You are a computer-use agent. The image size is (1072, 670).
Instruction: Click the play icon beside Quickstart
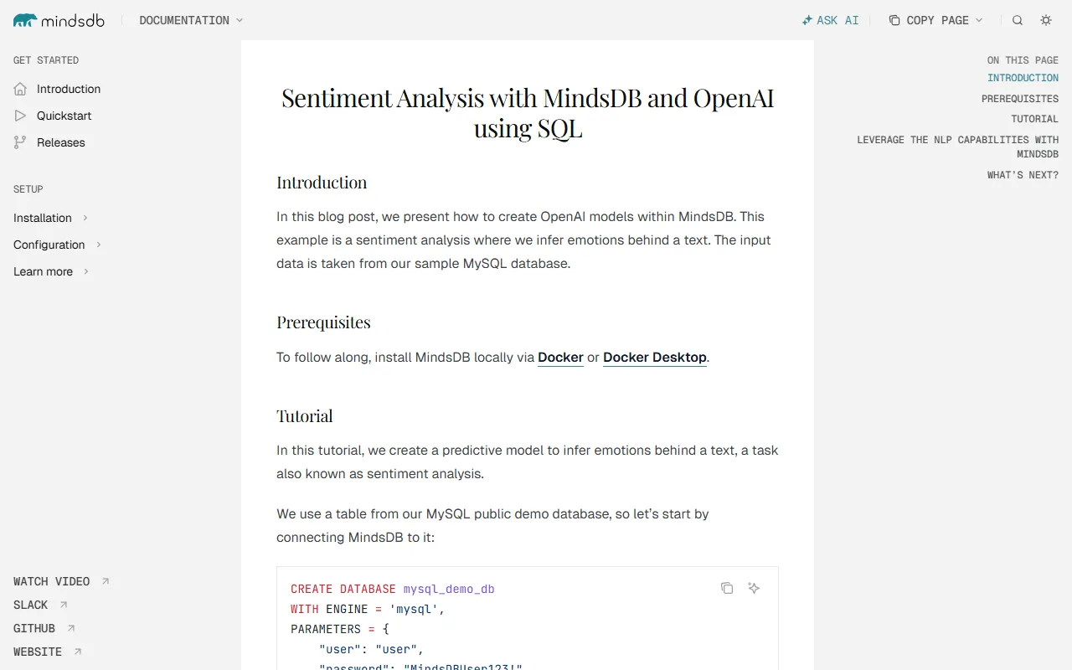[x=18, y=116]
